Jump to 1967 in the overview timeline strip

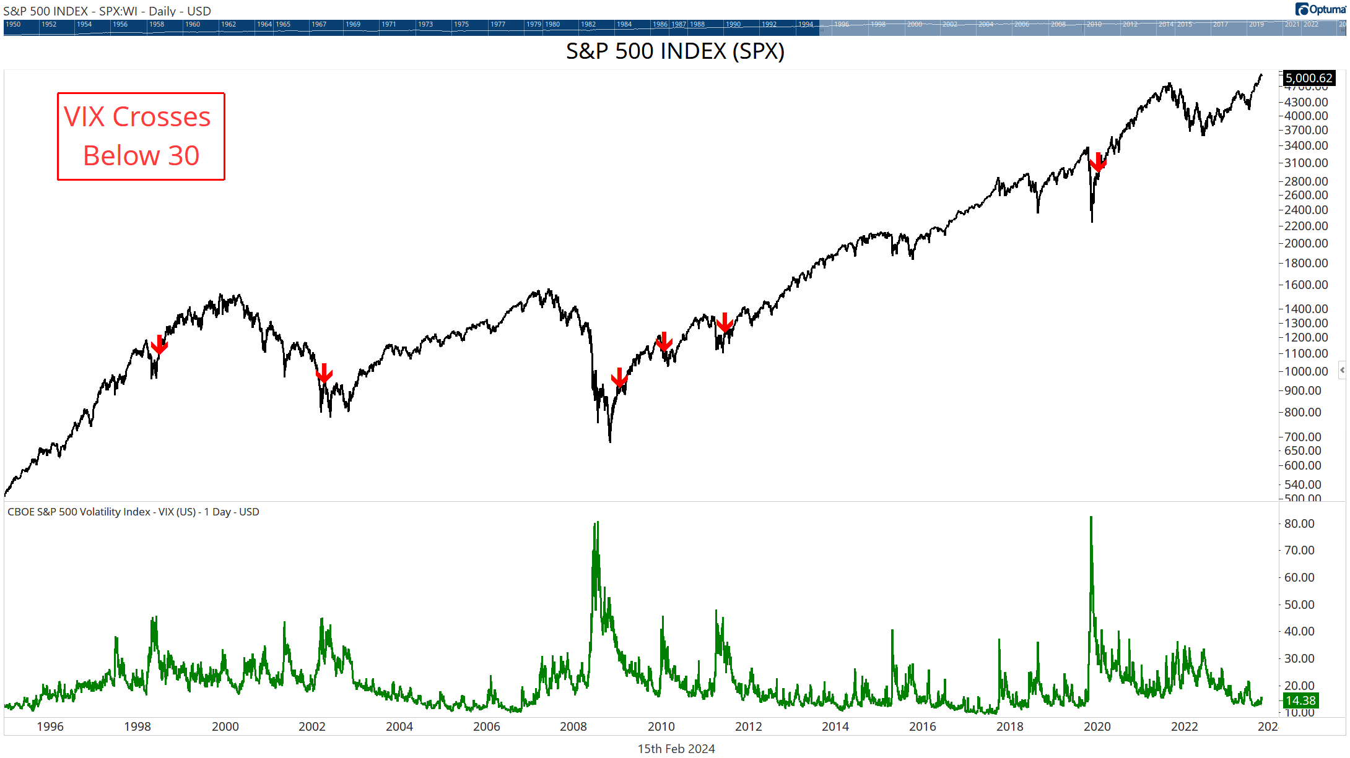[x=319, y=24]
